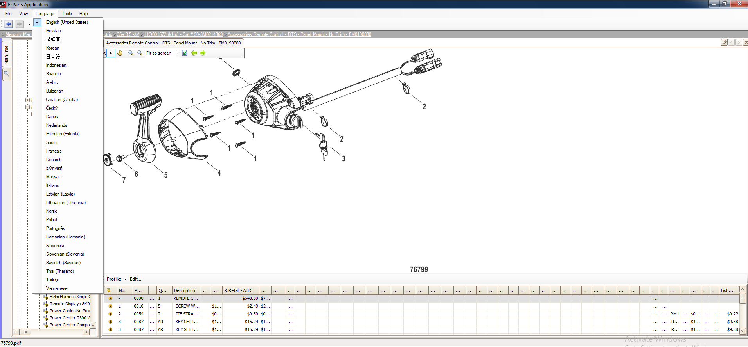Expand the tree node with plus box

pos(27,100)
